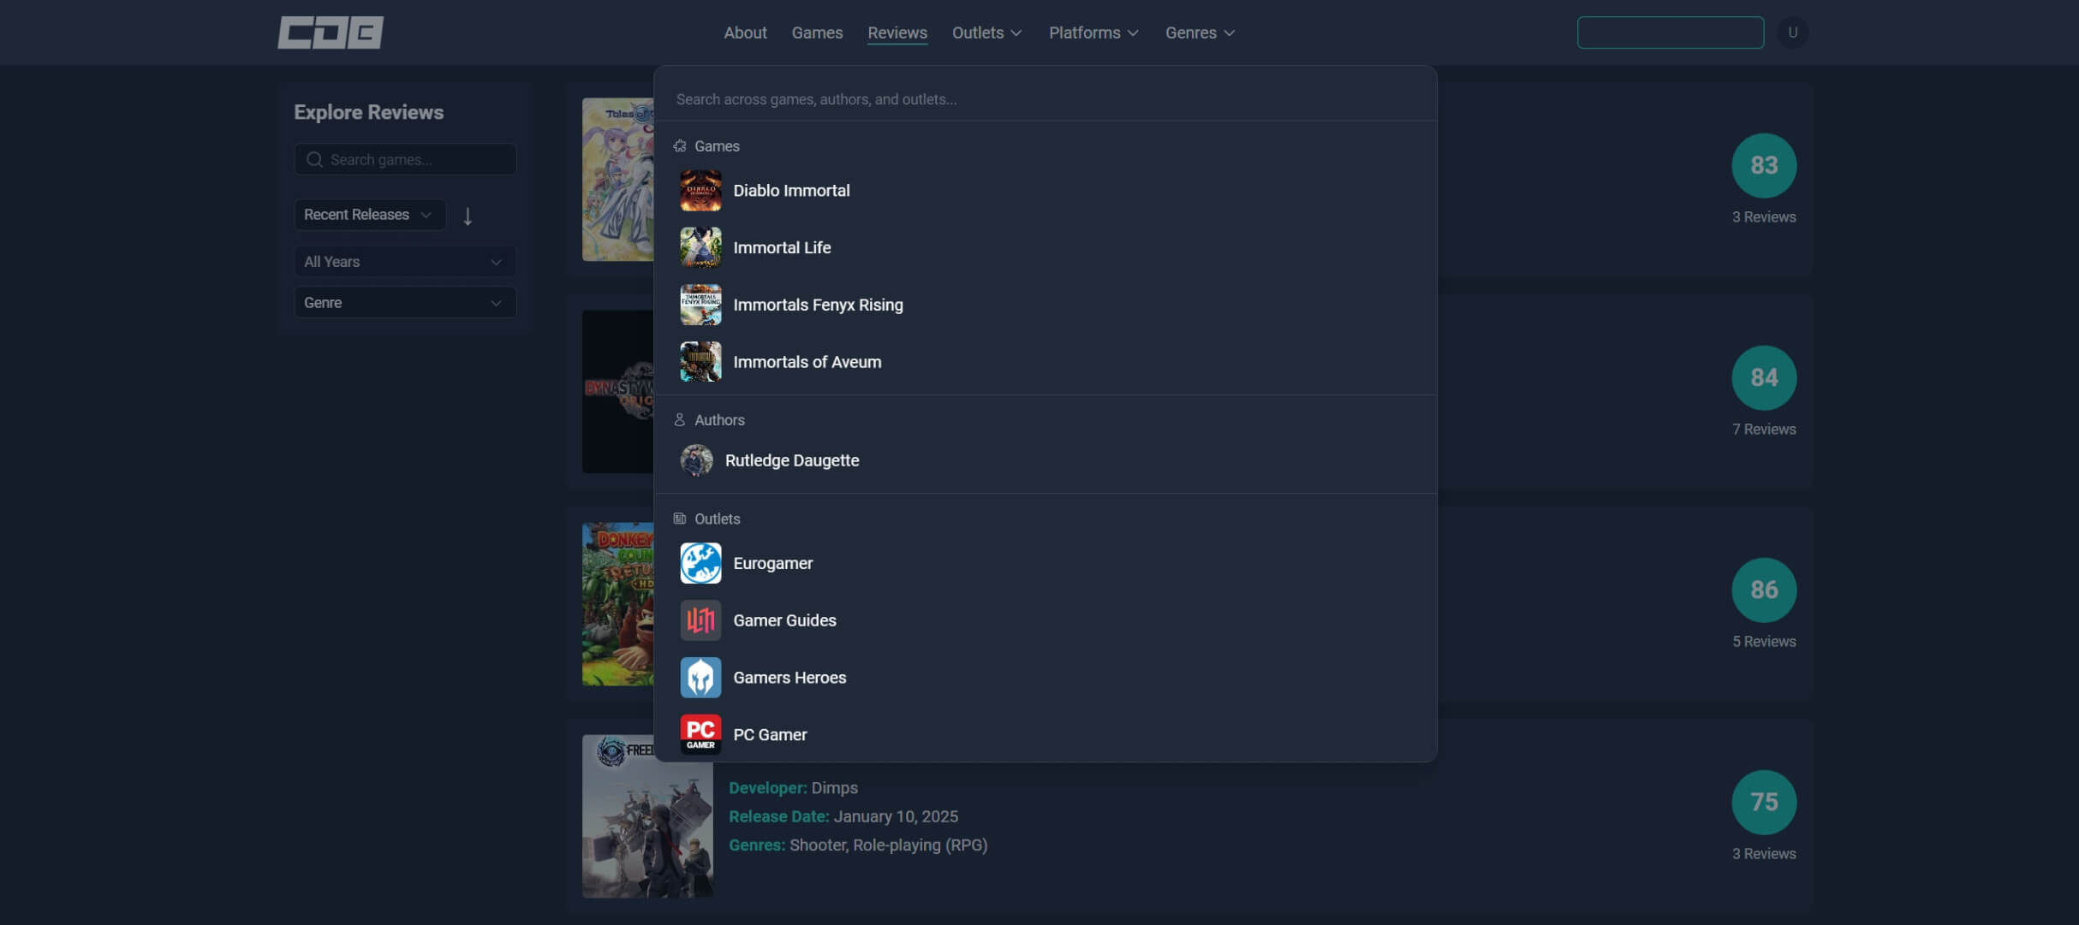Viewport: 2079px width, 925px height.
Task: Click Rutledge Daugette author avatar
Action: tap(696, 460)
